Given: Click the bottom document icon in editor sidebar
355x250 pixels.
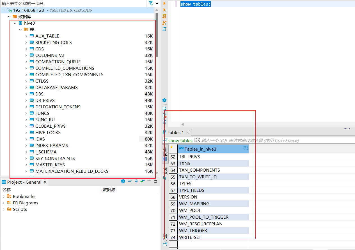Looking at the screenshot, I should [x=164, y=122].
